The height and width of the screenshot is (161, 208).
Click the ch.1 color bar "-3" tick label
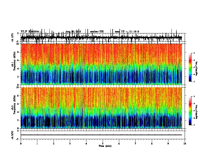click(194, 53)
